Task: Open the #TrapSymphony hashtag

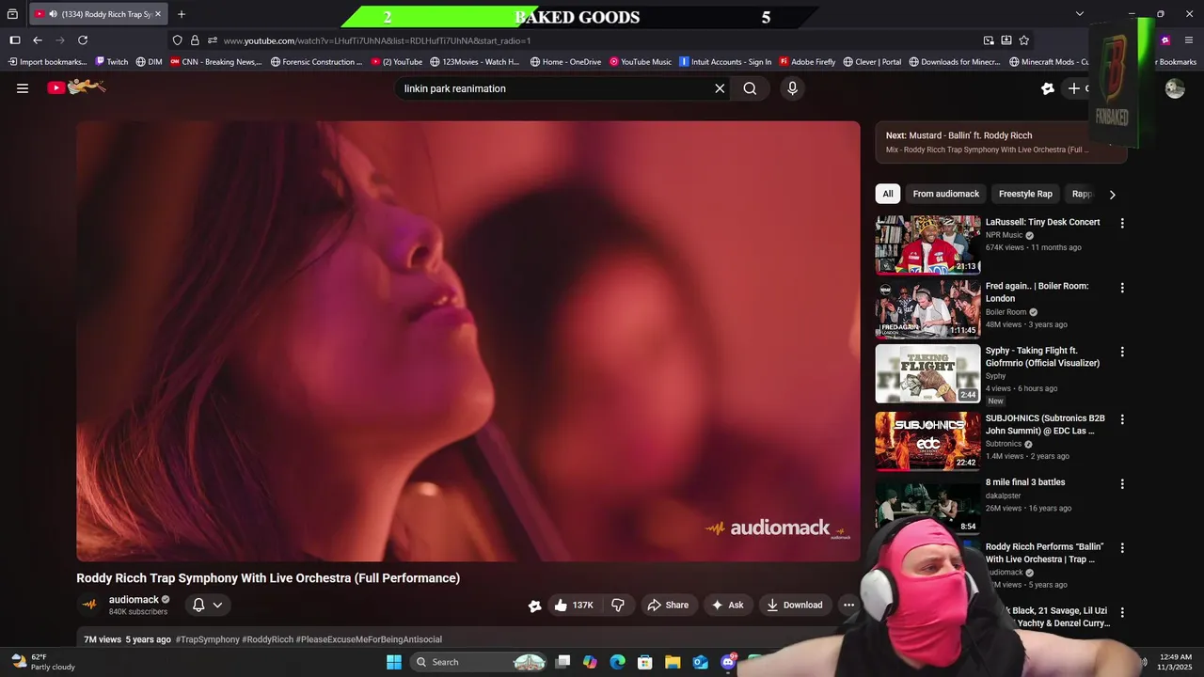Action: tap(207, 639)
